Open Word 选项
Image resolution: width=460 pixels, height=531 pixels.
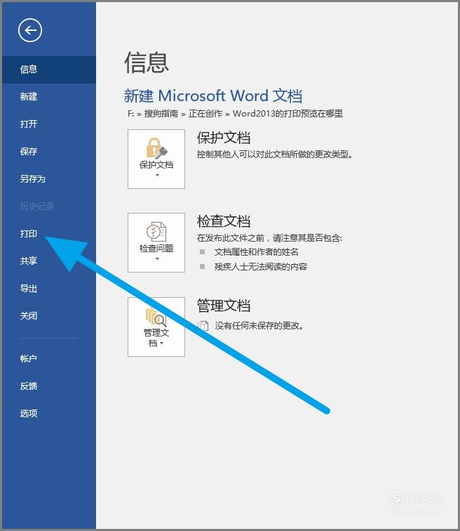(49, 413)
